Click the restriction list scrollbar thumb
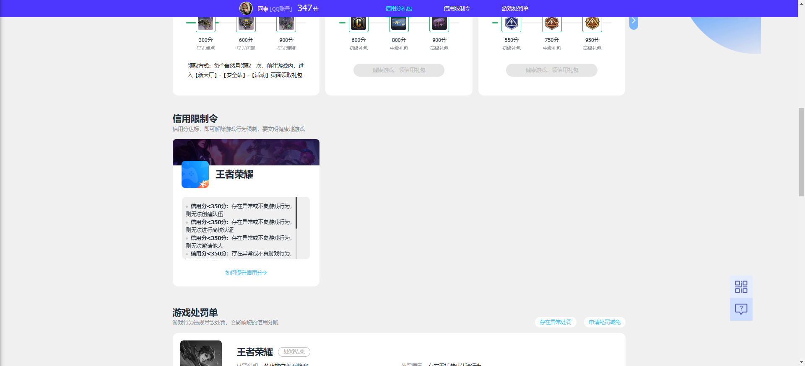Screen dimensions: 805x366 pyautogui.click(x=296, y=212)
